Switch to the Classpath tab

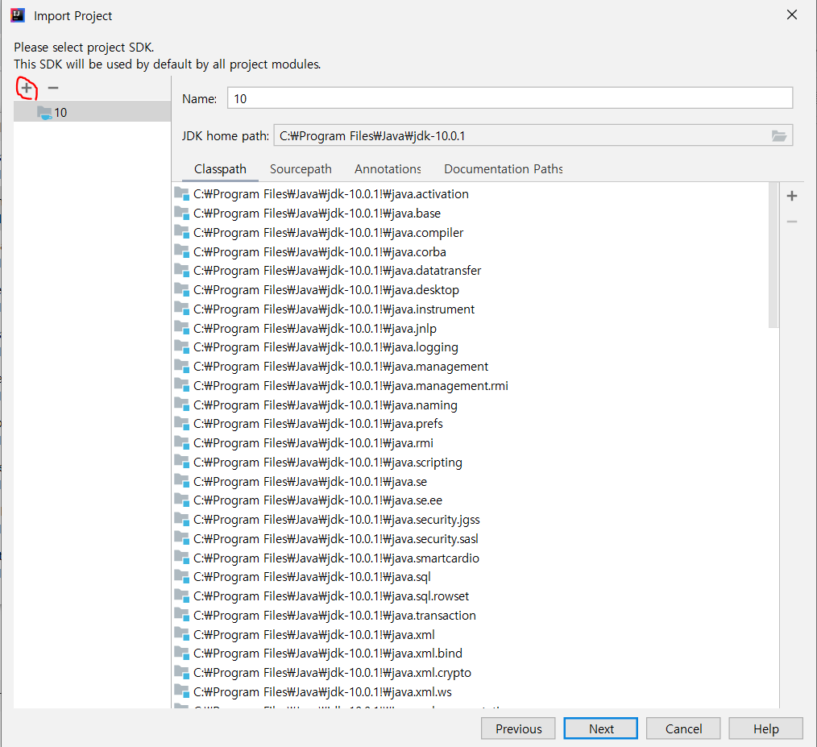(x=220, y=169)
